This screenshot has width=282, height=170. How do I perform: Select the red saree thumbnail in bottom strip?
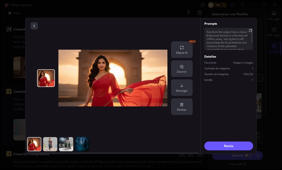(34, 144)
